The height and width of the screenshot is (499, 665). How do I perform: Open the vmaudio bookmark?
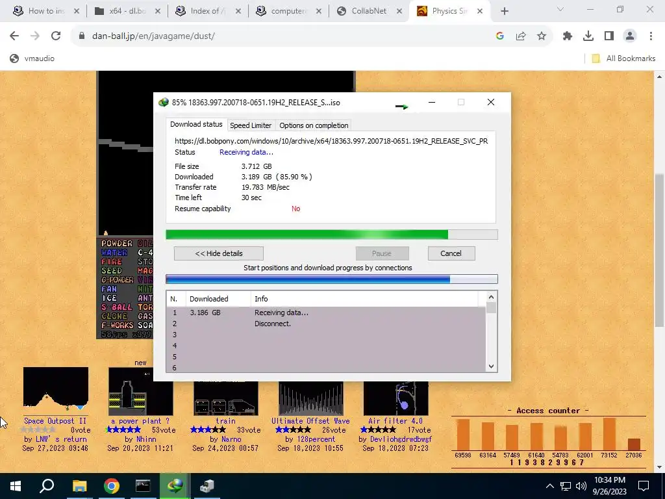pos(32,58)
